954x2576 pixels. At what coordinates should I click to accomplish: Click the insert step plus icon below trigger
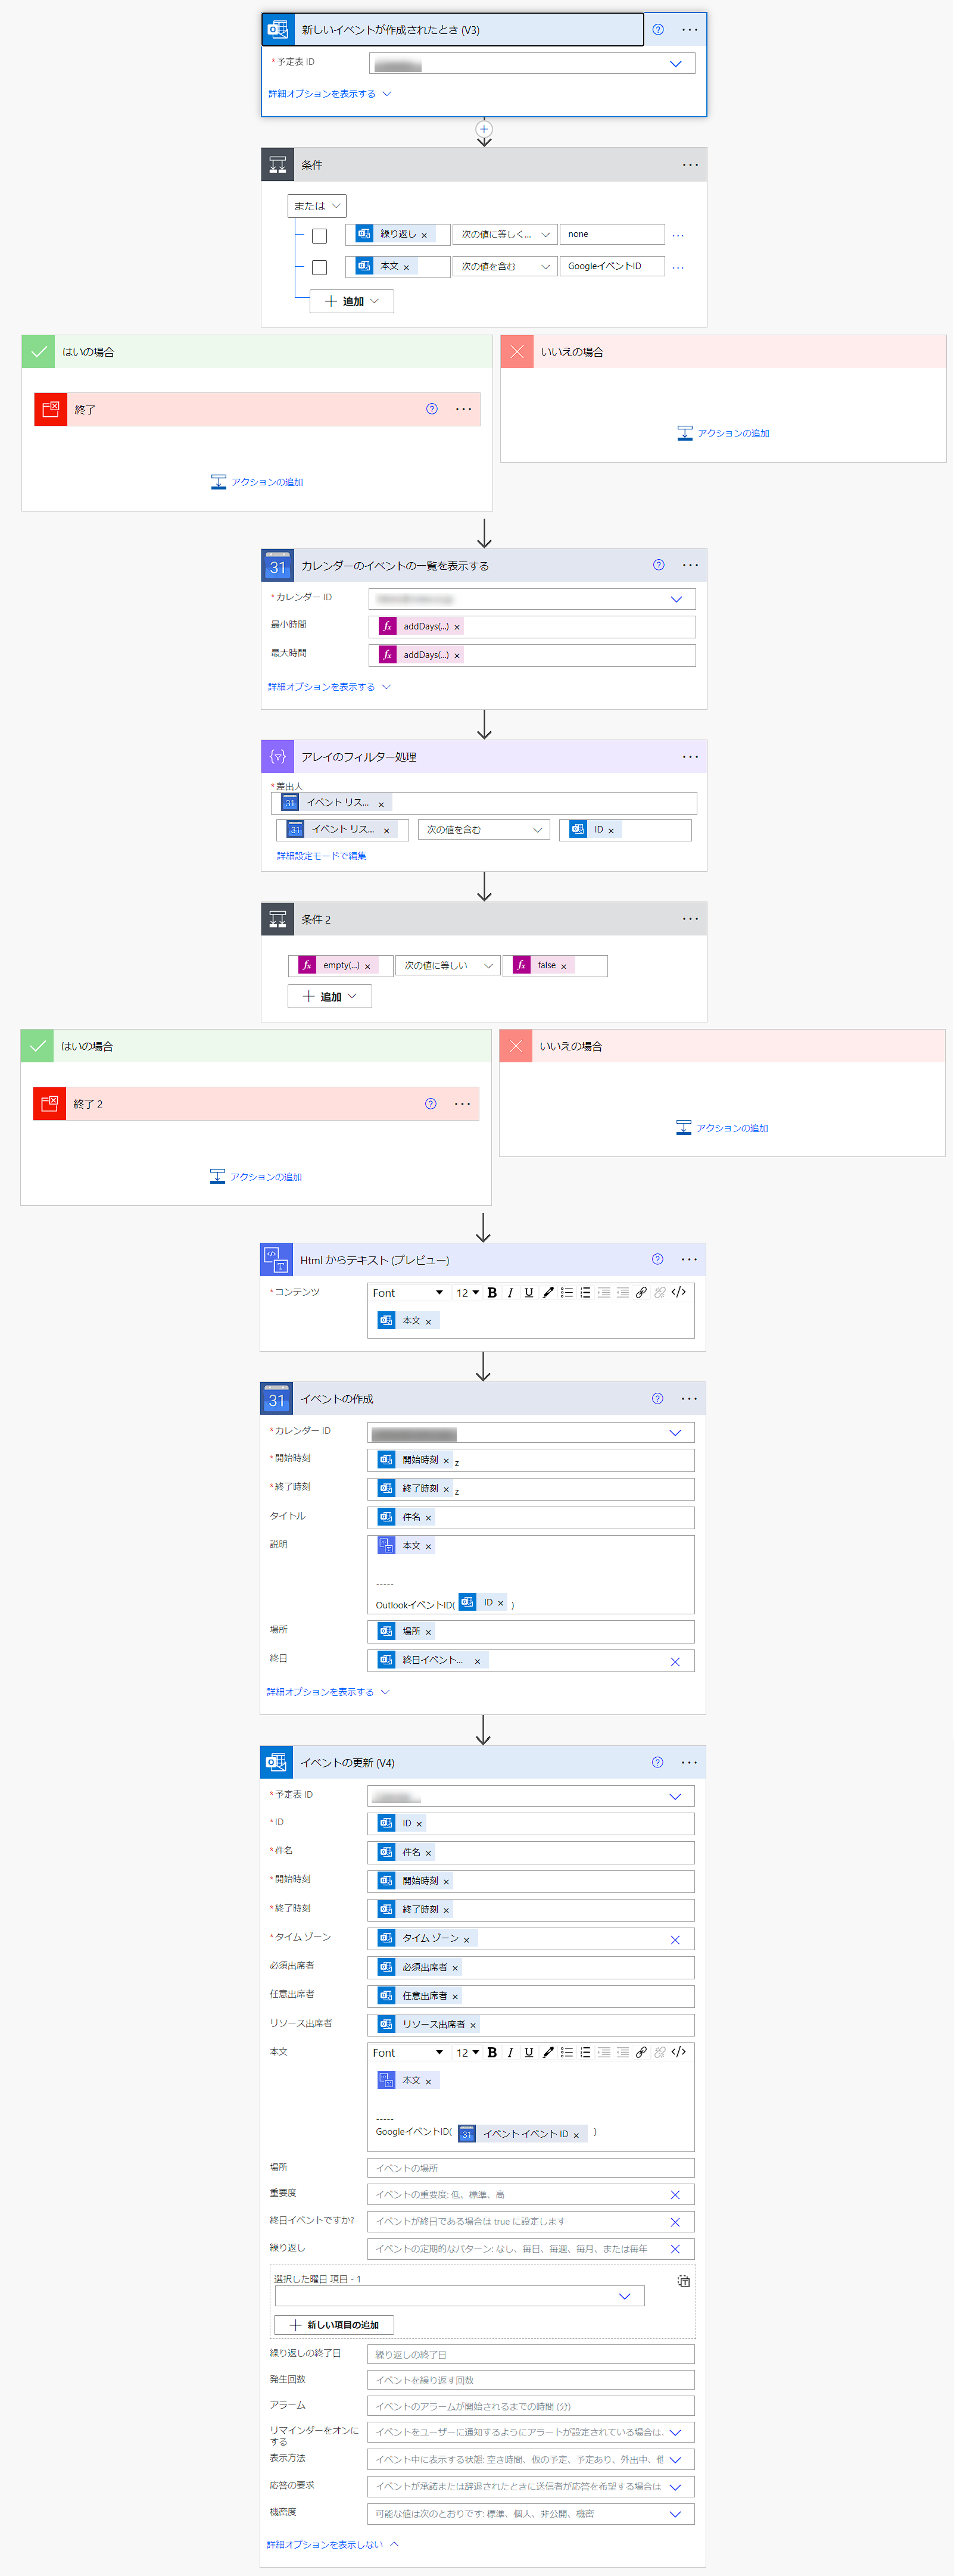(484, 129)
